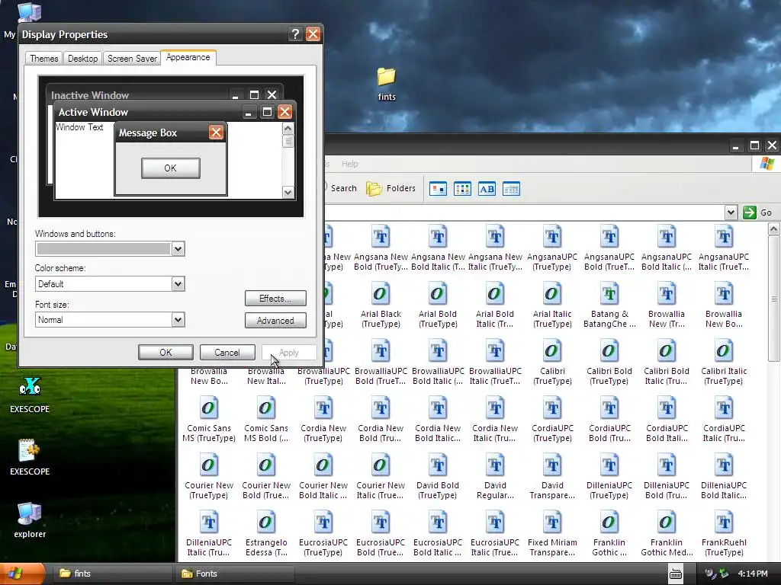Screen dimensions: 781x585
Task: Click the Windows Start button
Action: click(22, 574)
